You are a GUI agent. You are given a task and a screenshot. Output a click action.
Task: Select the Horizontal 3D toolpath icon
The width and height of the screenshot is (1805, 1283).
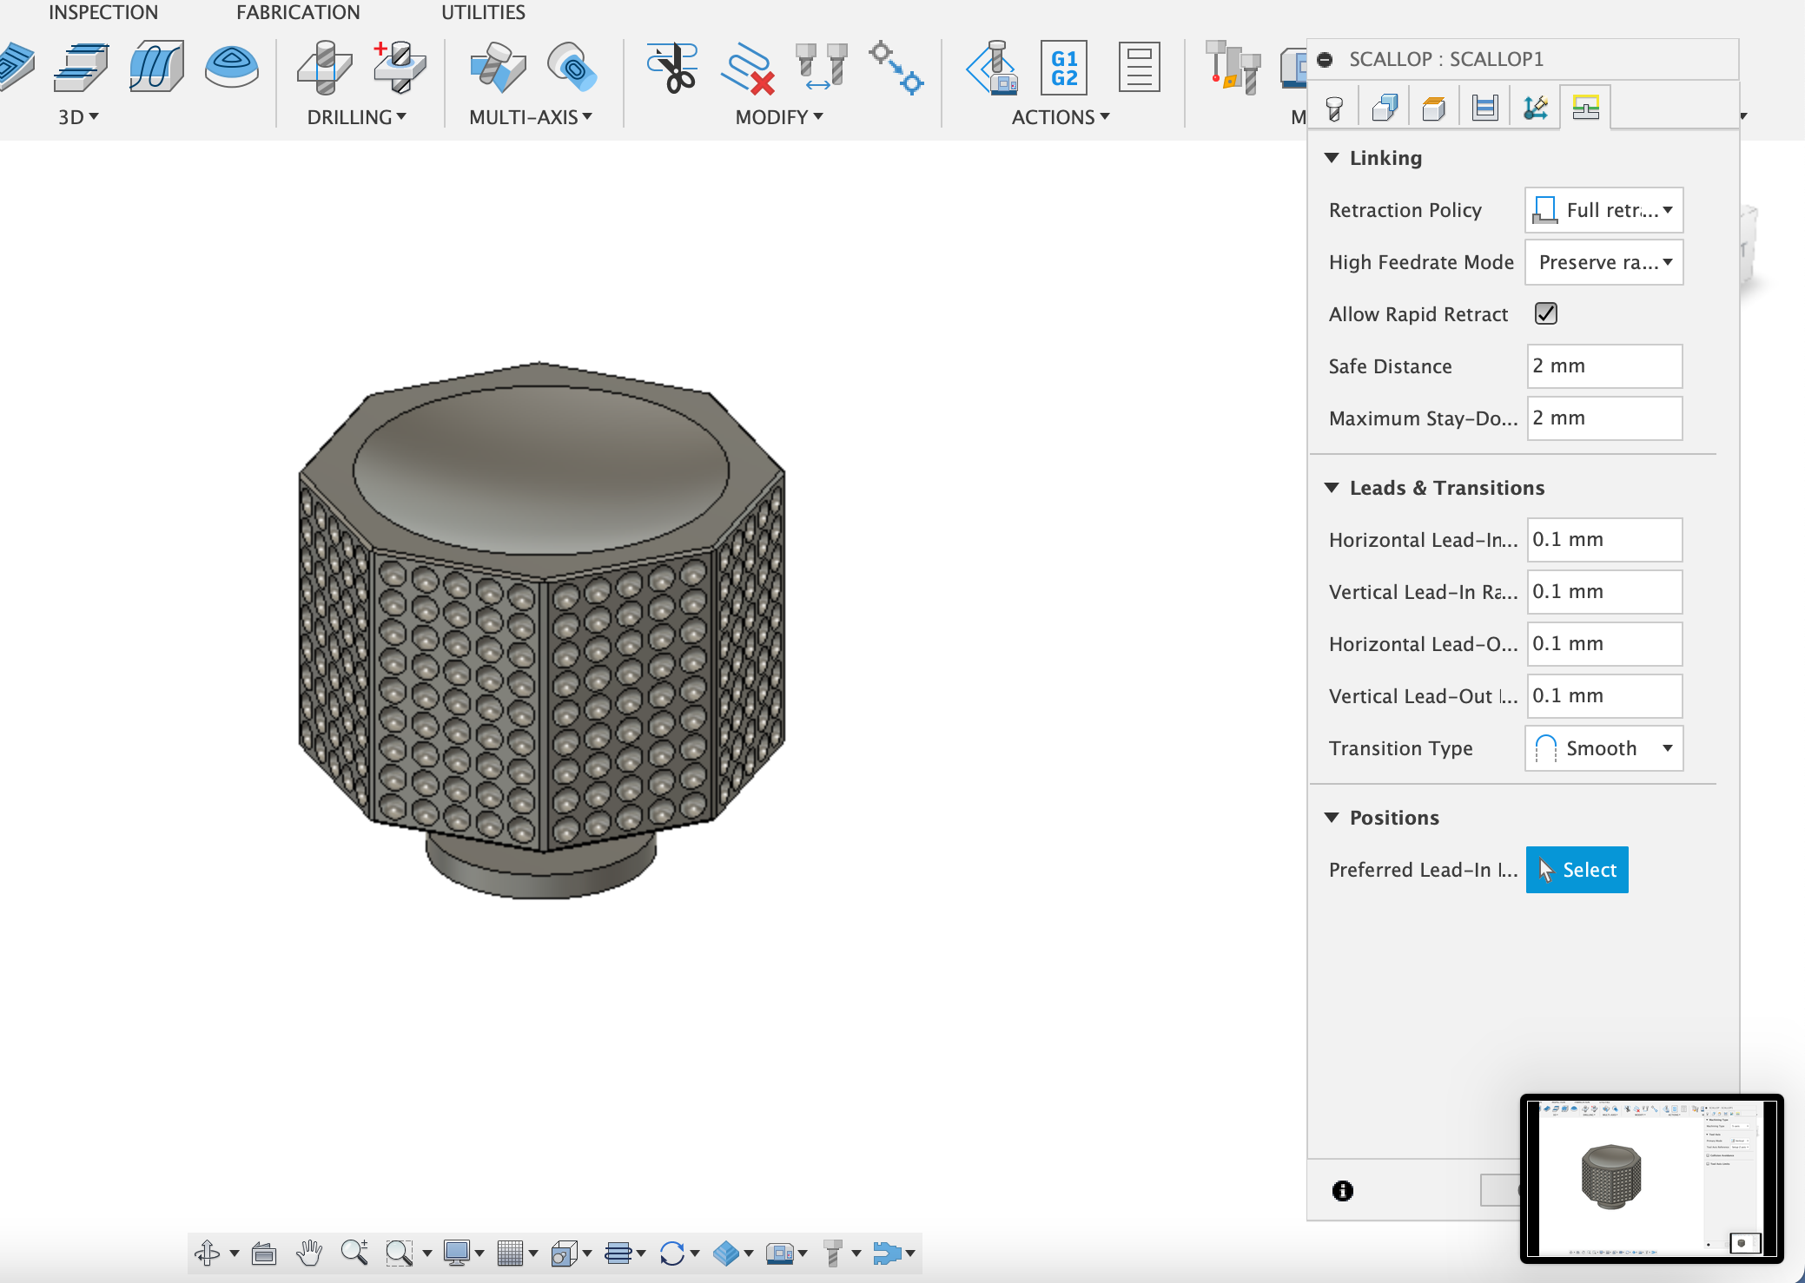82,67
